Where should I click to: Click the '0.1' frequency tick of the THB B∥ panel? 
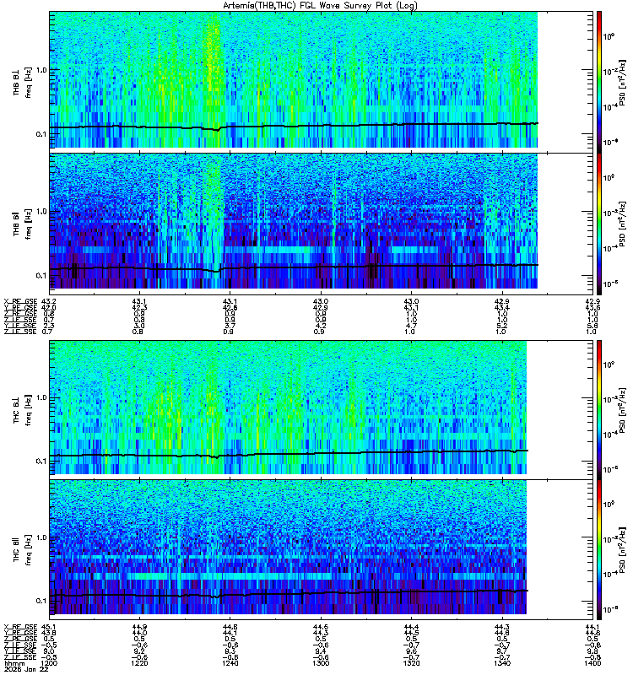click(x=41, y=276)
